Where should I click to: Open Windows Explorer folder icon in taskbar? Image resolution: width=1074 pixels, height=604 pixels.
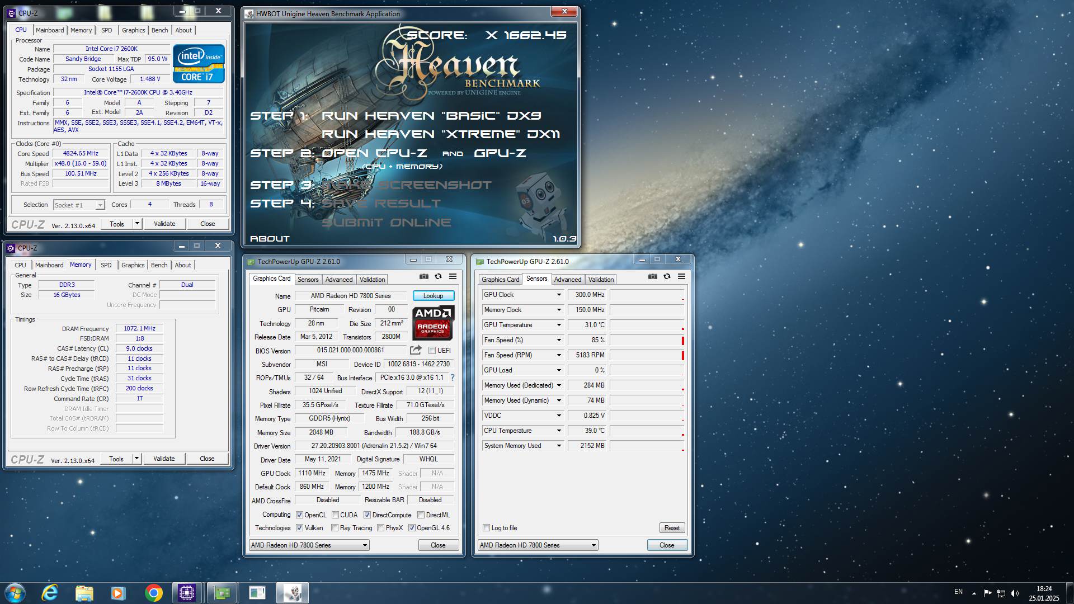(84, 593)
